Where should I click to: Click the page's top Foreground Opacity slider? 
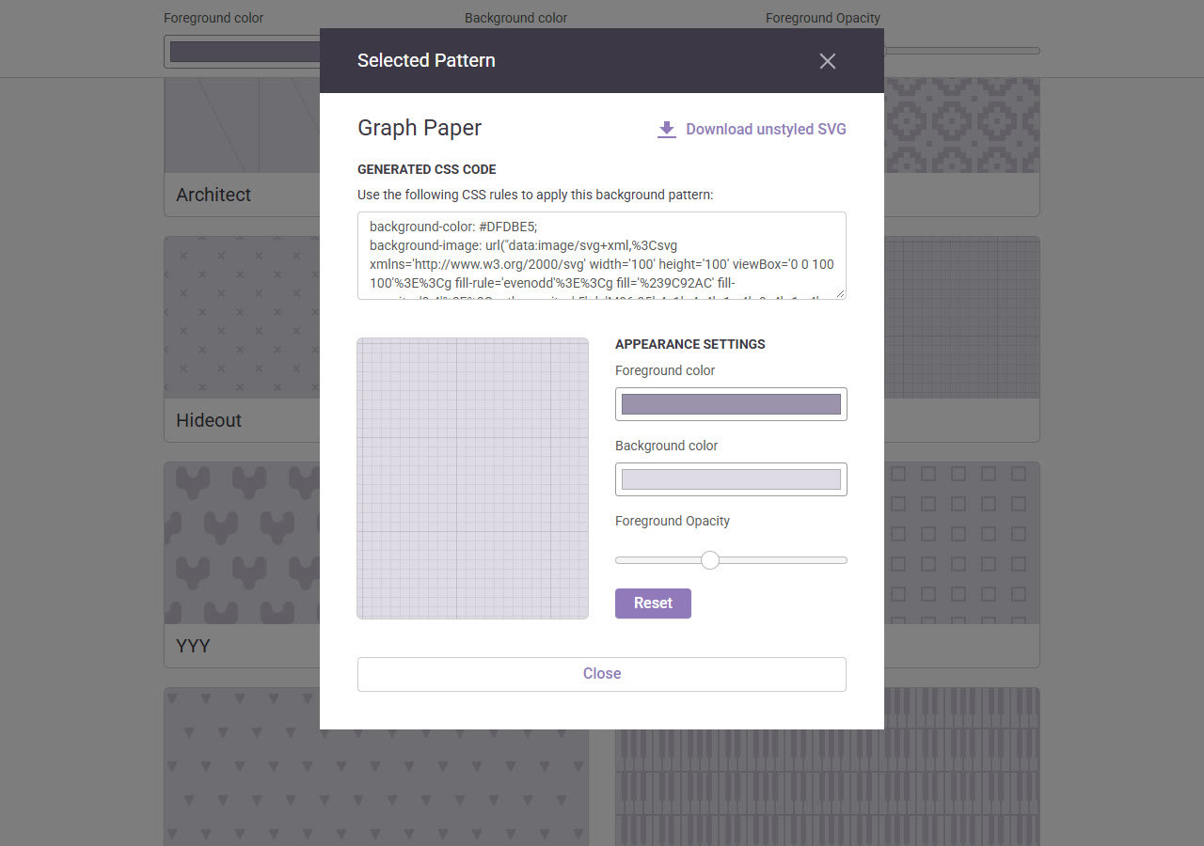tap(962, 51)
